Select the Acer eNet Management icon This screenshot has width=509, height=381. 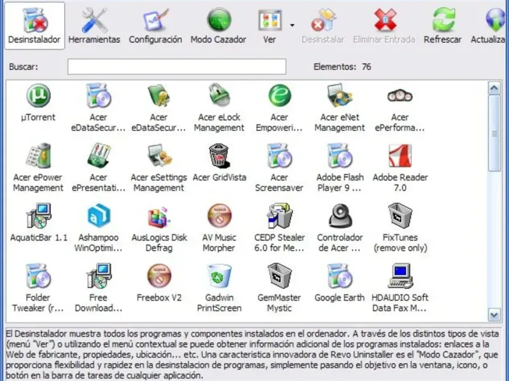(340, 95)
